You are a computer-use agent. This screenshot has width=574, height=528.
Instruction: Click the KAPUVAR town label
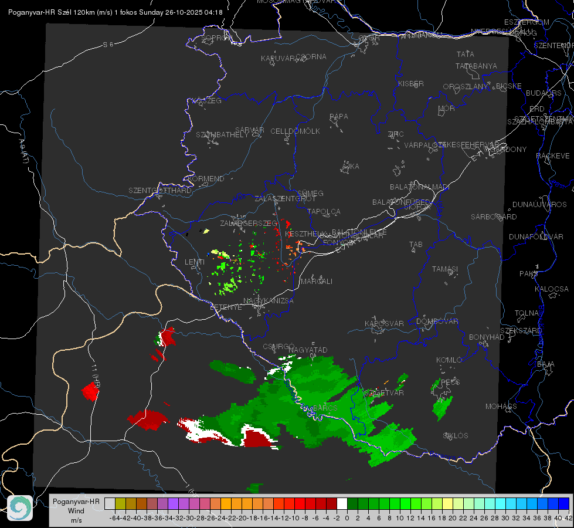pos(278,59)
